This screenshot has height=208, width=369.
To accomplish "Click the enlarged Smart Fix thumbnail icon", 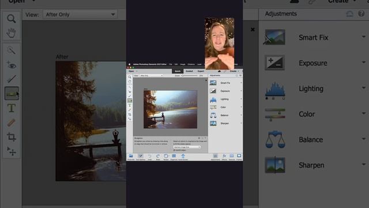I will [x=274, y=37].
